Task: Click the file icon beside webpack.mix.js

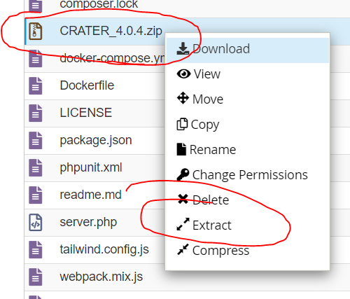Action: [x=36, y=277]
